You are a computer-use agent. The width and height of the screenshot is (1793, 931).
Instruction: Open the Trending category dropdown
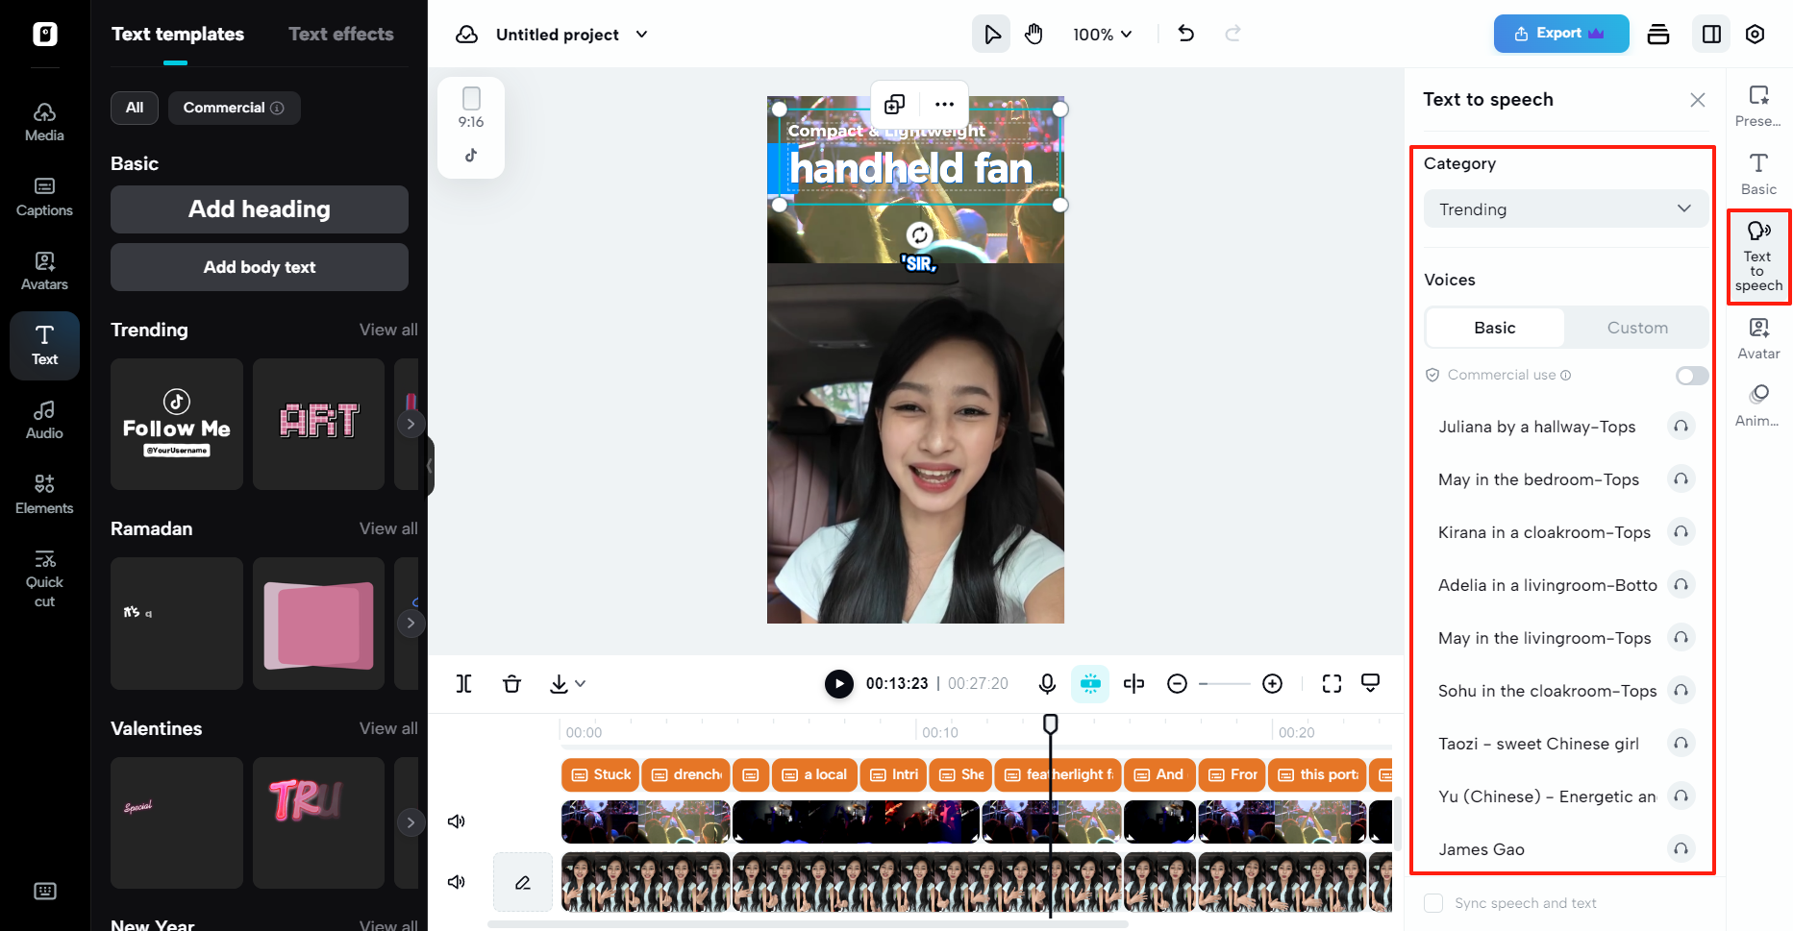coord(1565,208)
